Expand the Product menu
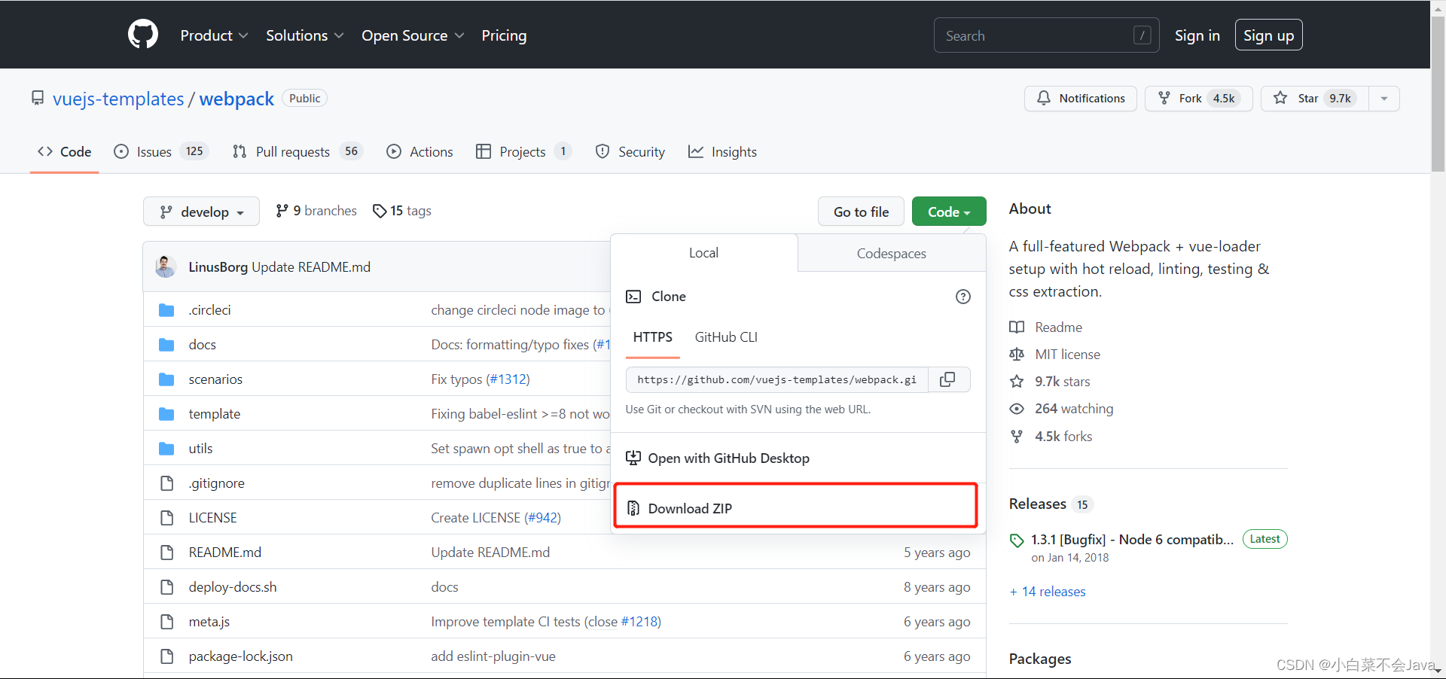 (214, 35)
